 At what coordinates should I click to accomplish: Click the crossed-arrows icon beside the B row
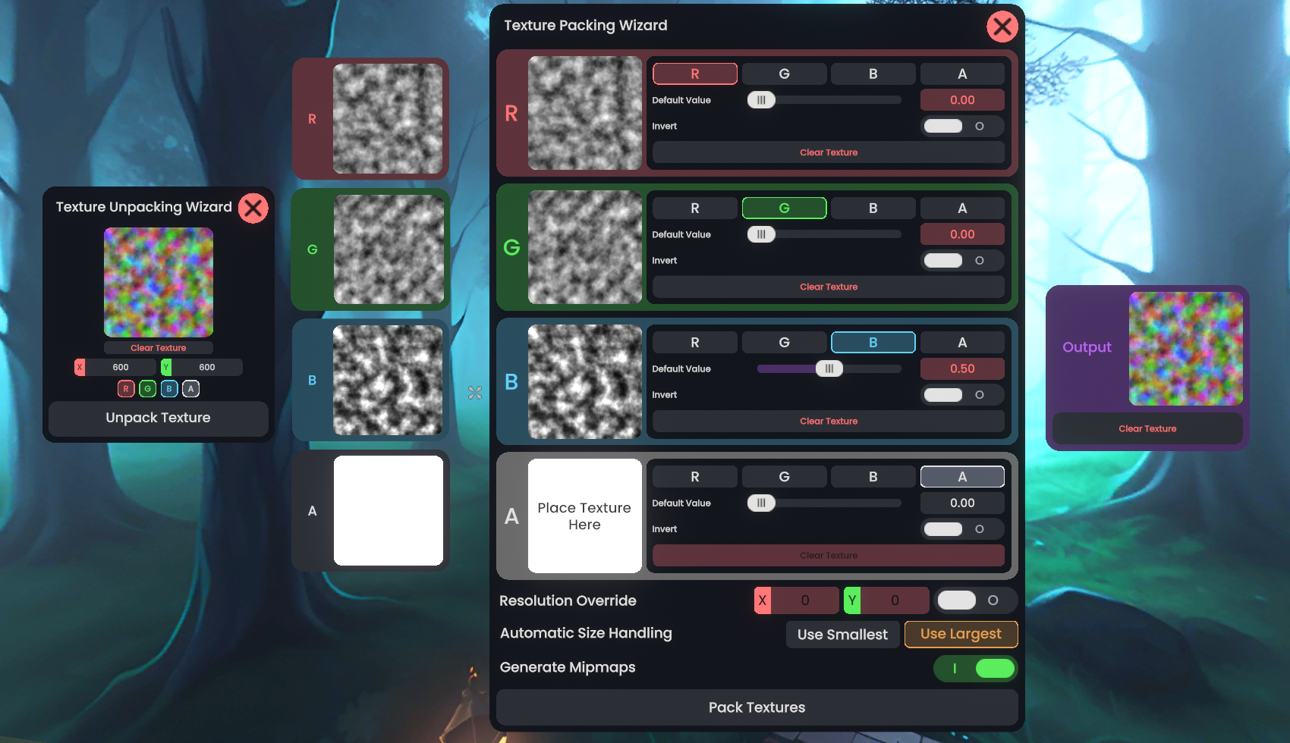click(x=475, y=393)
